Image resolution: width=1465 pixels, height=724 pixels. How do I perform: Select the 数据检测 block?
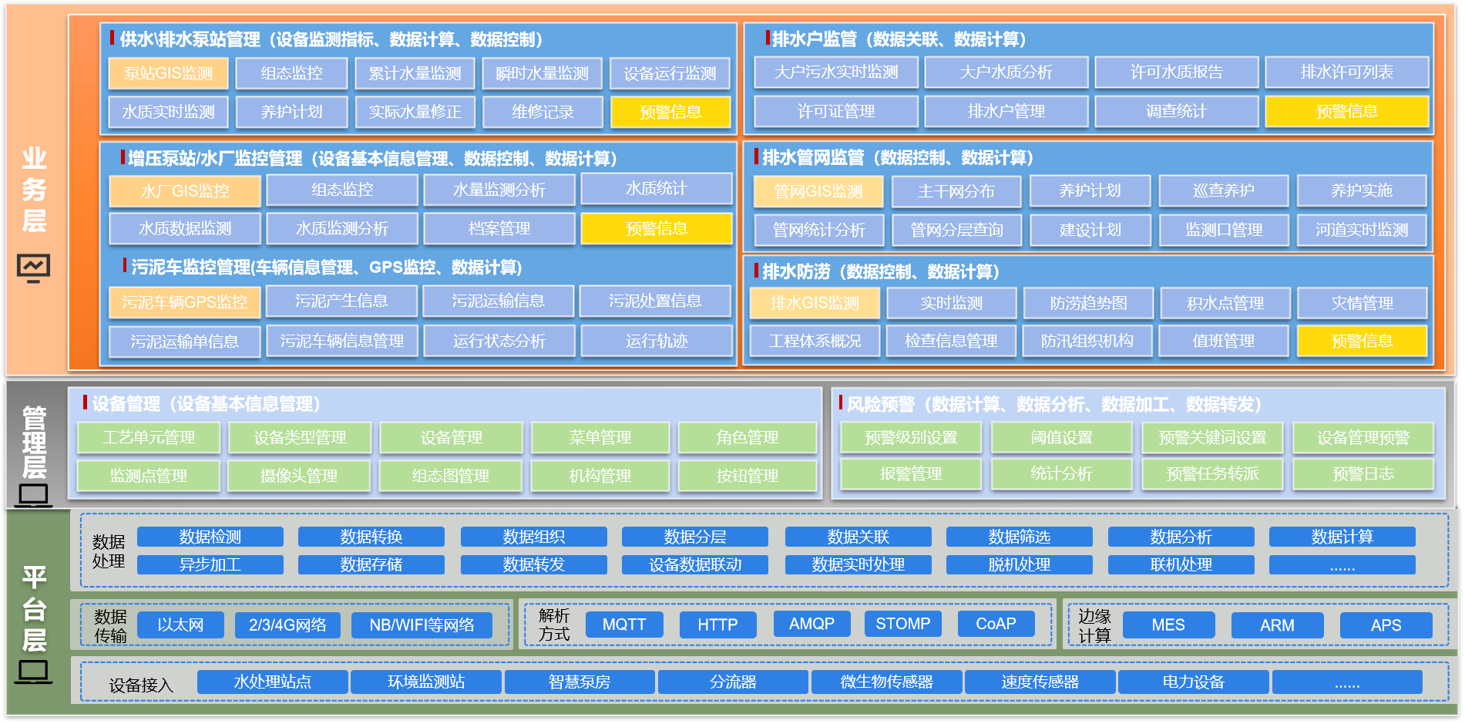tap(210, 537)
